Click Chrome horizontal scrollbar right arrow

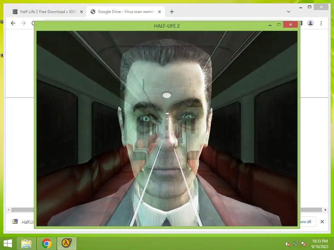(x=325, y=210)
